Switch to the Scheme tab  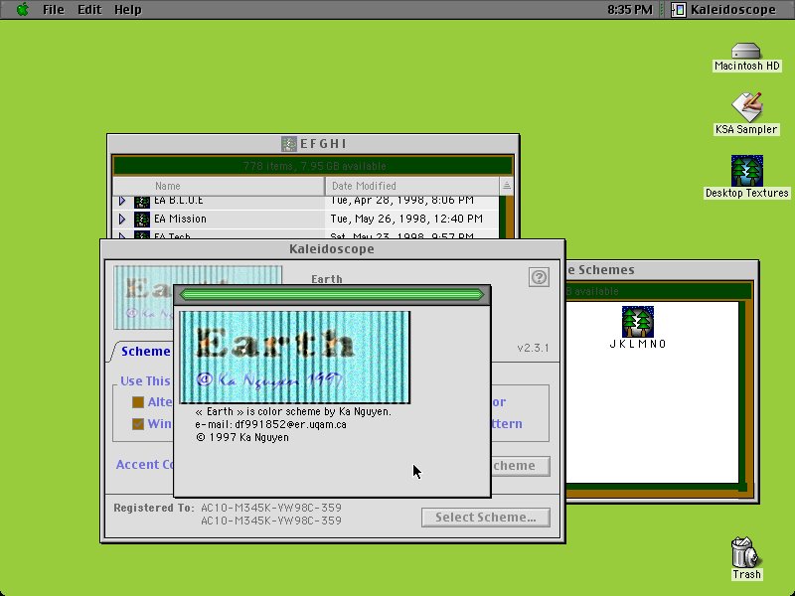[x=145, y=352]
